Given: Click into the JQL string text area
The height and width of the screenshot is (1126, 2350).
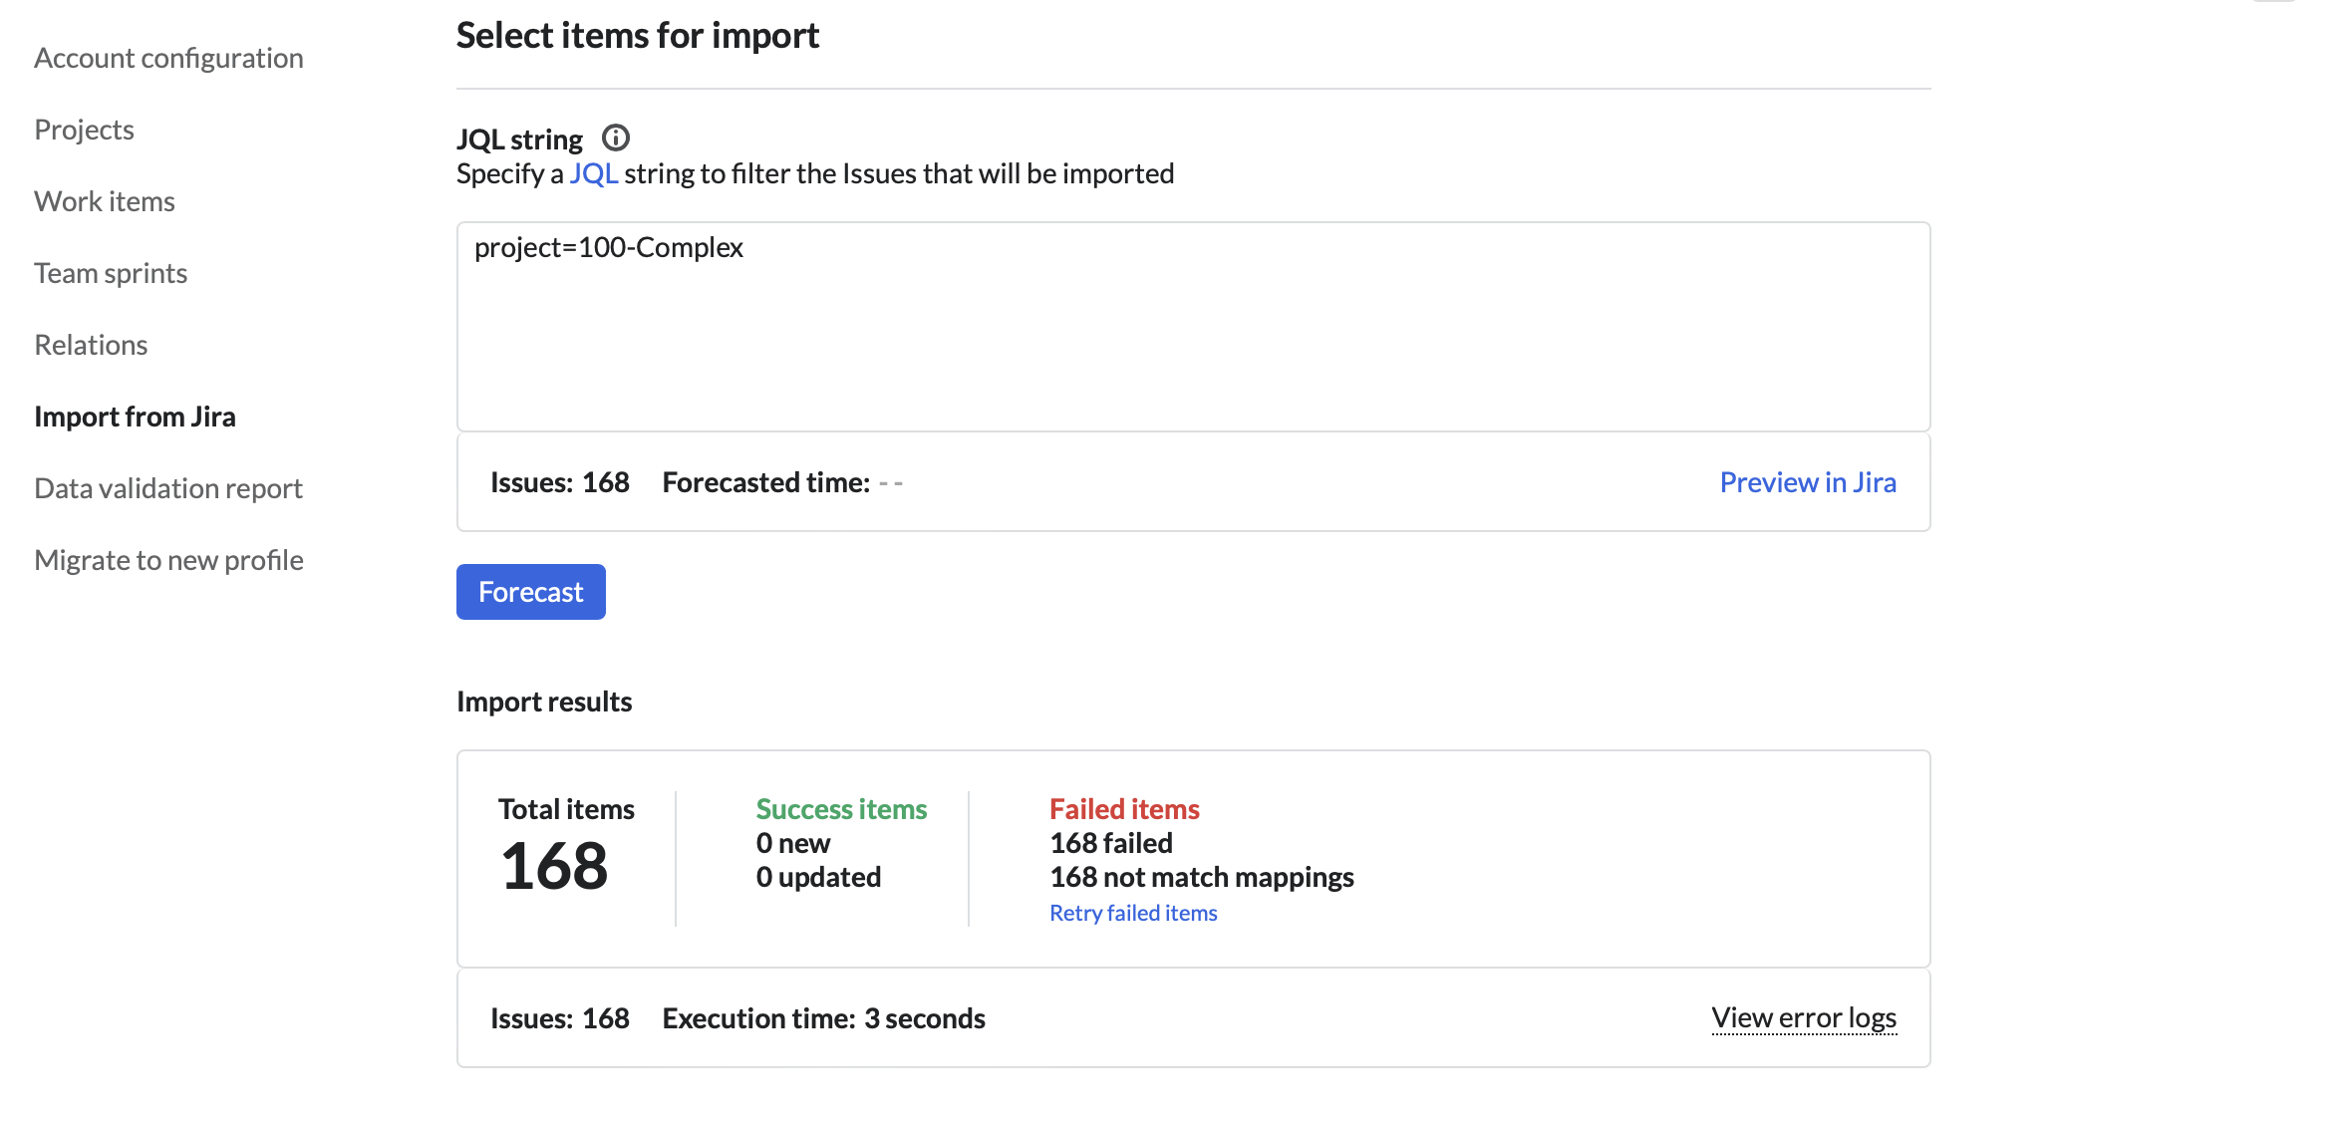Looking at the screenshot, I should pos(1193,327).
